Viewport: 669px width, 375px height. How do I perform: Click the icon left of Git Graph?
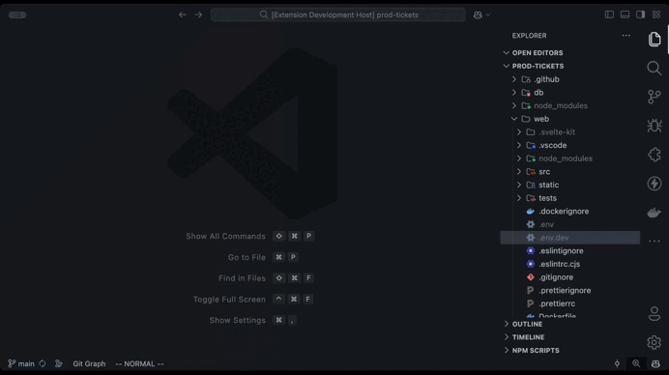pos(59,363)
